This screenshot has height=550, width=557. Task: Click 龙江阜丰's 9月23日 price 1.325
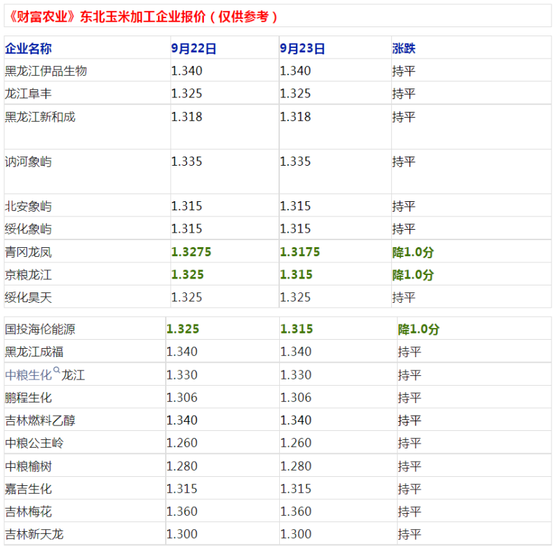pos(295,94)
